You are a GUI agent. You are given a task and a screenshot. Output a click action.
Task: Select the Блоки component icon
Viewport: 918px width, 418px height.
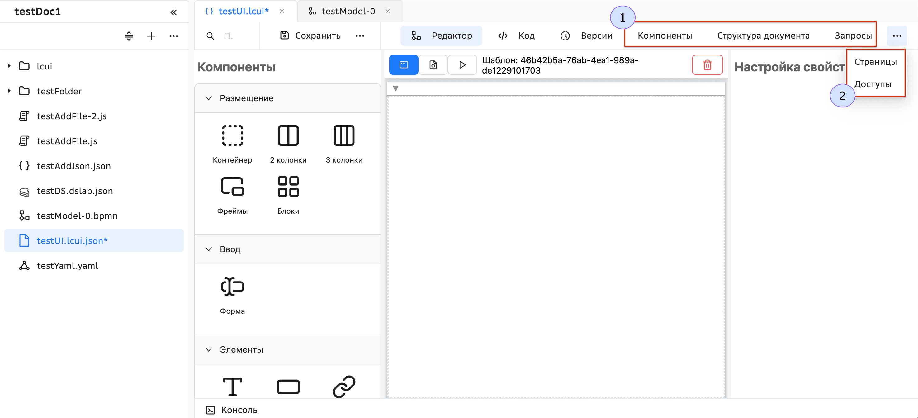[x=288, y=187]
